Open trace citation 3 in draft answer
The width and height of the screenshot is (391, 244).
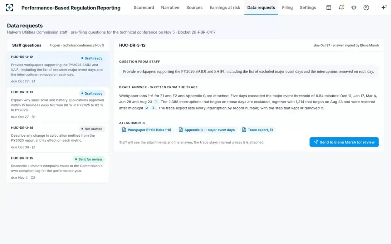153,108
